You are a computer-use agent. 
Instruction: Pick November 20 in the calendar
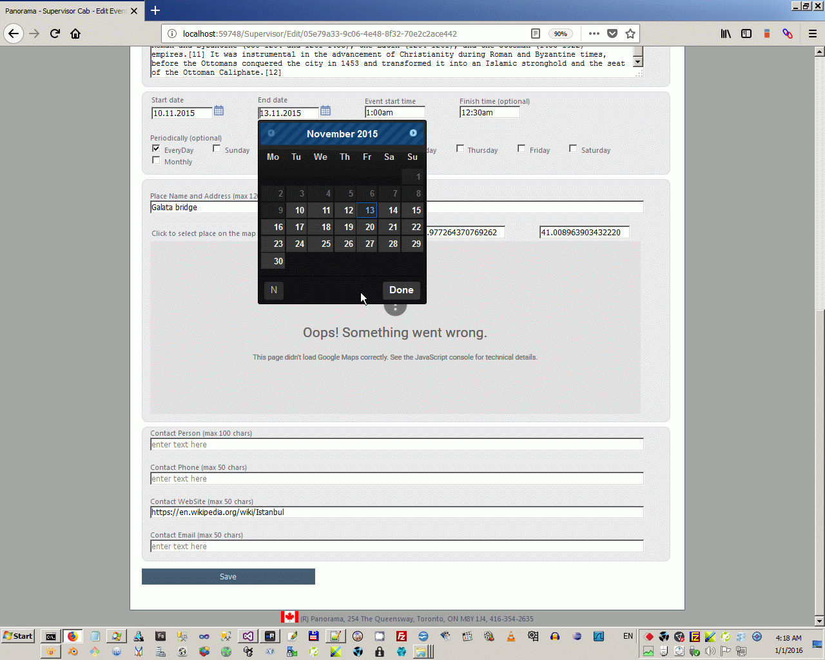point(367,227)
